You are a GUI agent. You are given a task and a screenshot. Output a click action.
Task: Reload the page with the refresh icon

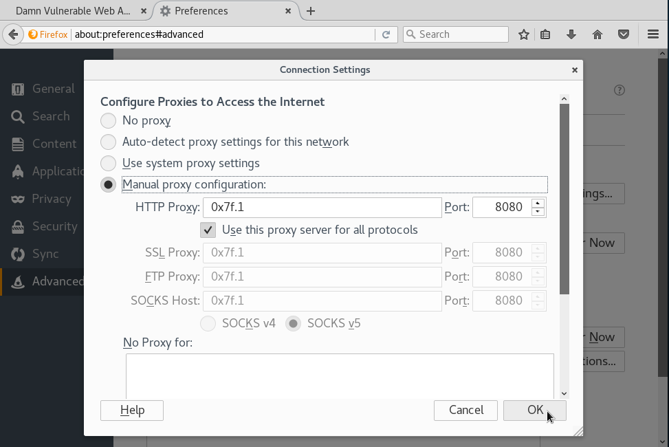386,34
